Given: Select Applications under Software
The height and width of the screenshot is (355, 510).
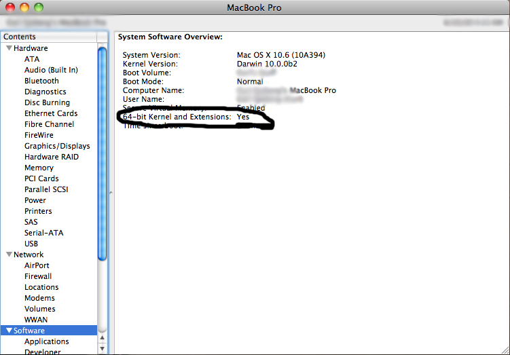Looking at the screenshot, I should [46, 341].
